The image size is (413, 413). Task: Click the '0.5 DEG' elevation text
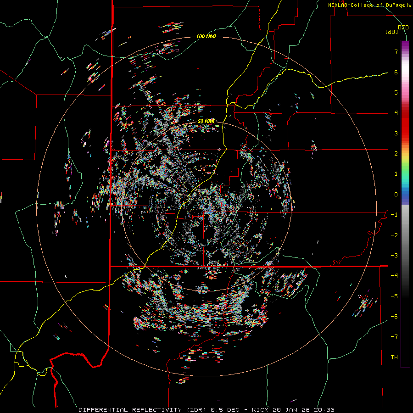tap(225, 410)
